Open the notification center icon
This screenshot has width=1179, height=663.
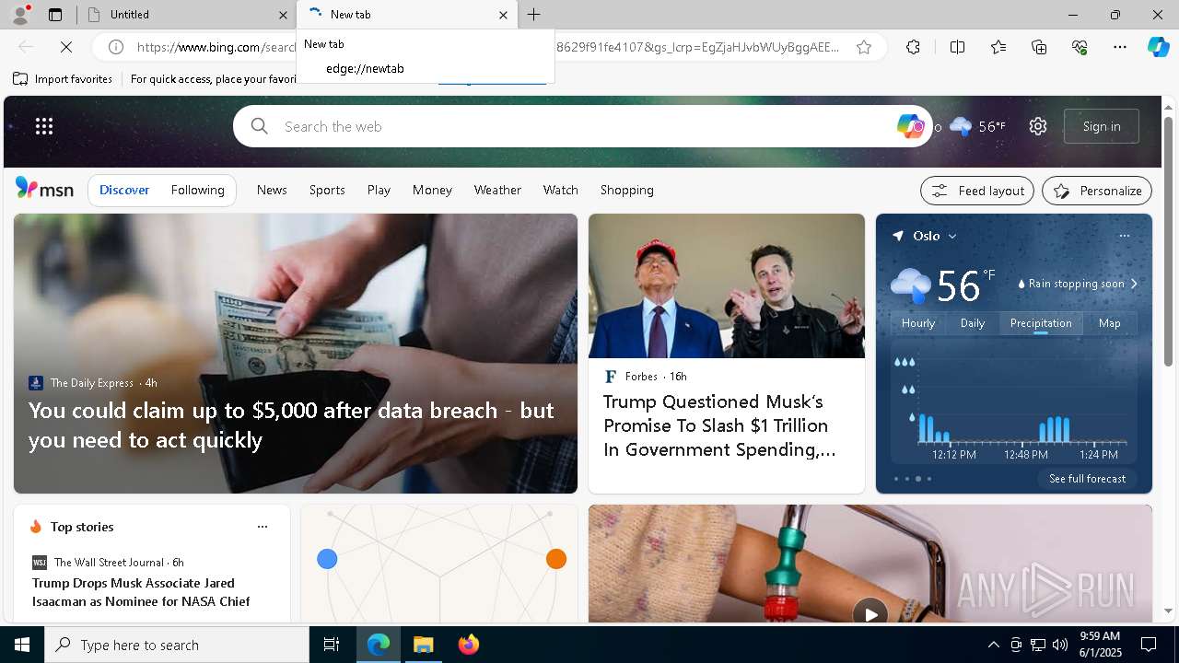pos(1149,645)
